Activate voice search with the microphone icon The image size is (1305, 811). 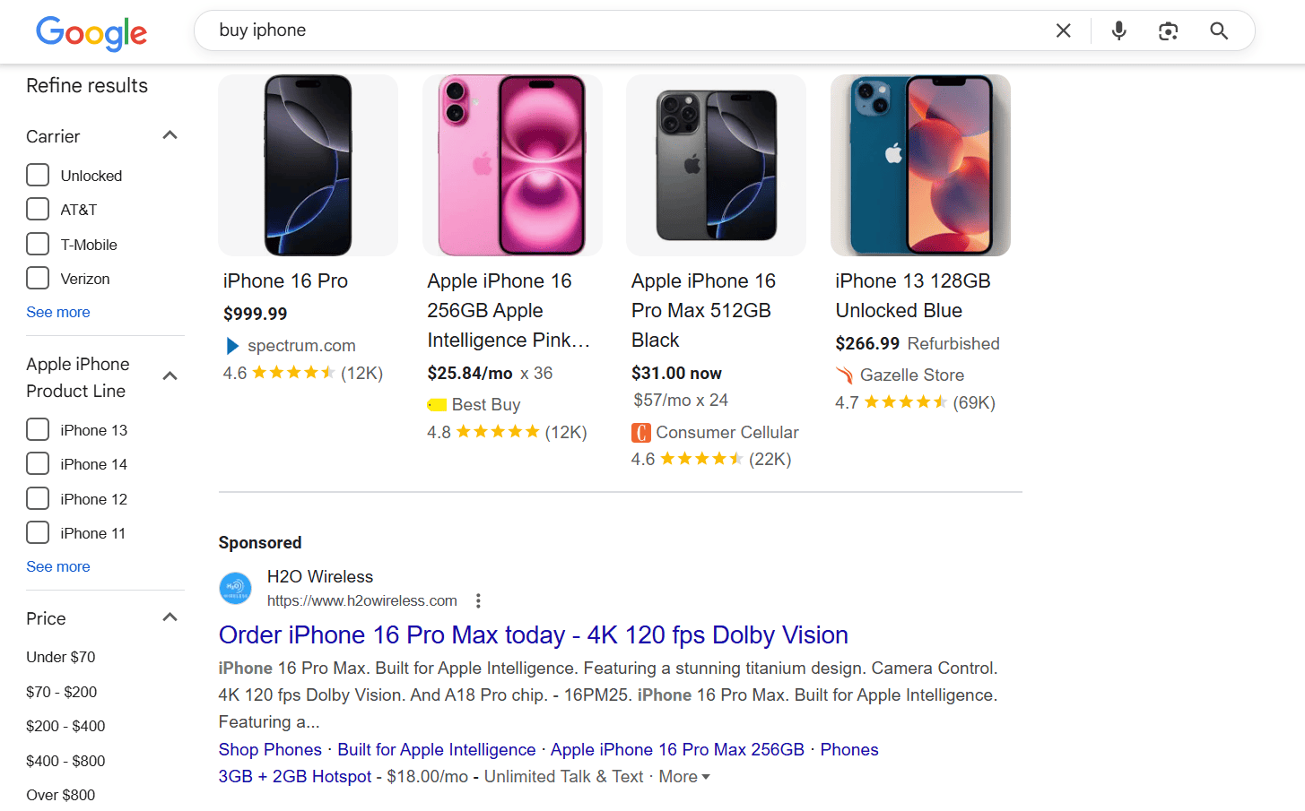(1118, 30)
